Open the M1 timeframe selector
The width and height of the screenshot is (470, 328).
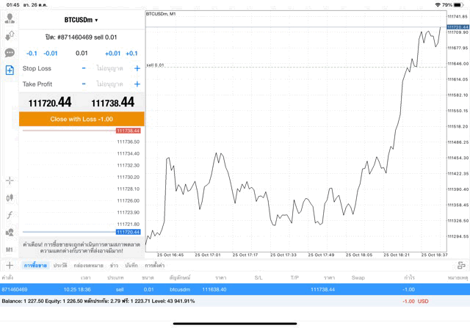click(10, 249)
